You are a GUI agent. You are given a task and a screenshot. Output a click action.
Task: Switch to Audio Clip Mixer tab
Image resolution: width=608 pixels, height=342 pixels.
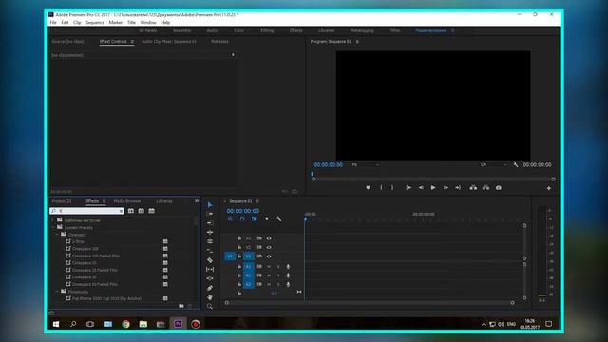(169, 42)
